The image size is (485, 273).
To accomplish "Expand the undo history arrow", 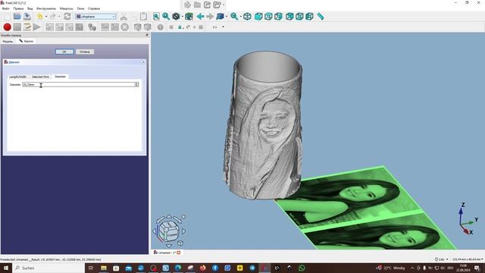I will pyautogui.click(x=46, y=17).
